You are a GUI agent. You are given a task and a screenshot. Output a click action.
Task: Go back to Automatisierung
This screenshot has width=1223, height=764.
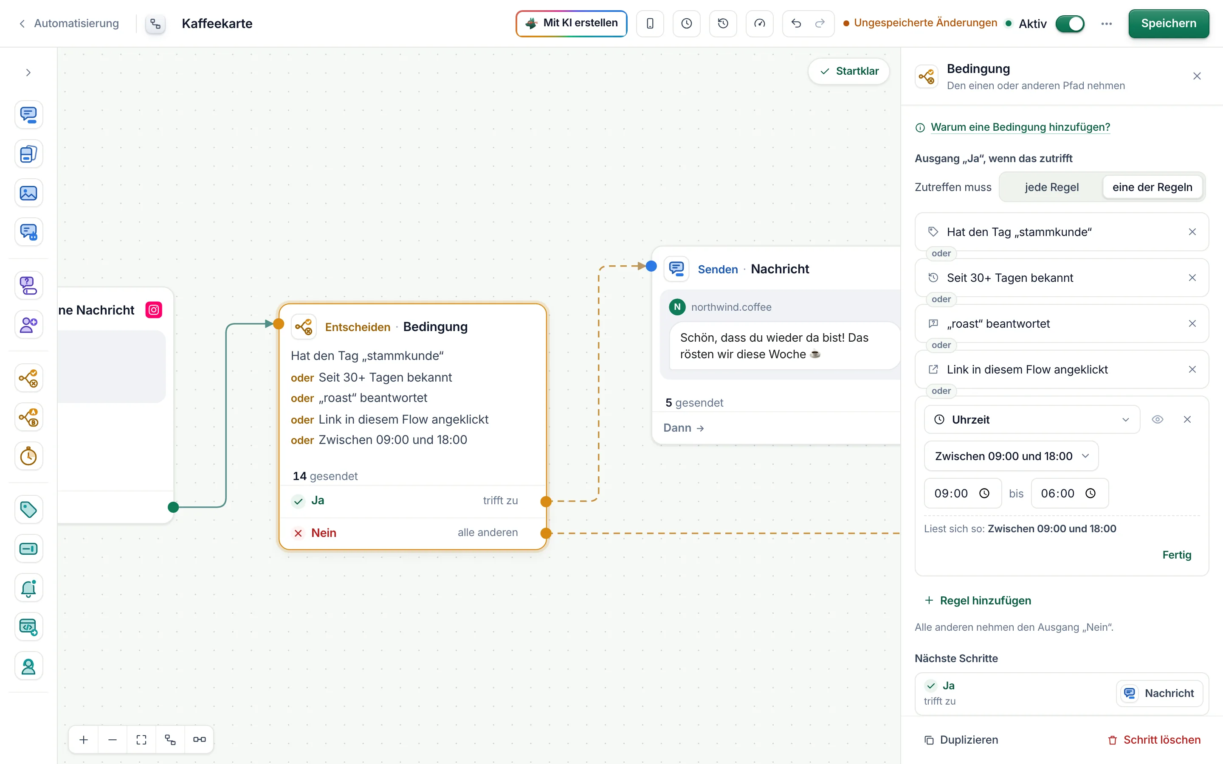click(x=69, y=23)
